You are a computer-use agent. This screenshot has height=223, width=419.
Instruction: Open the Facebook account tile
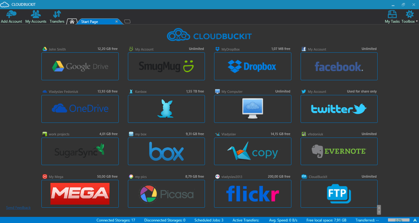pos(339,66)
